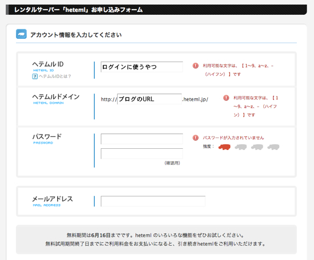Screen dimensions: 314x260
Task: Click the パスワード field label
Action: click(x=47, y=137)
